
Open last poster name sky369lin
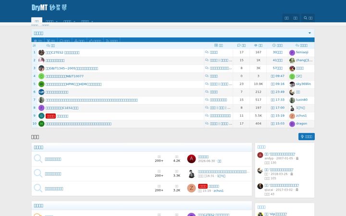point(303,84)
